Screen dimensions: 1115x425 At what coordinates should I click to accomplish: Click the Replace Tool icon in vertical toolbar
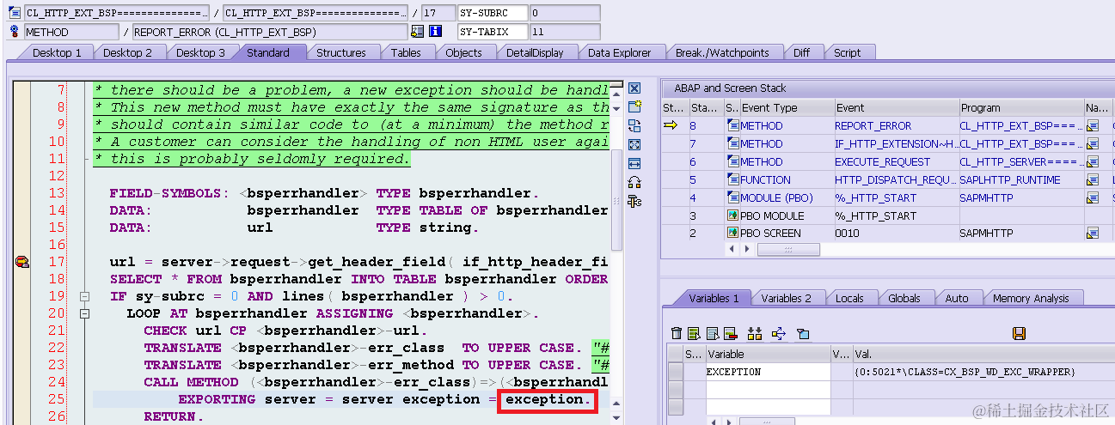pos(634,126)
